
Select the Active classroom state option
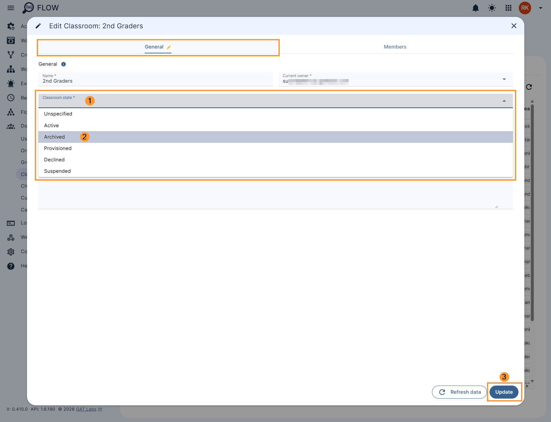click(51, 125)
